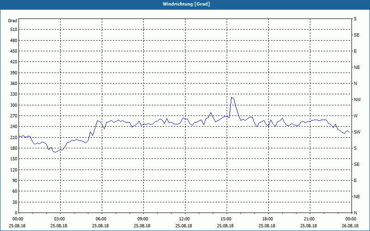
Task: Select the 03:00 time label
Action: pyautogui.click(x=60, y=219)
